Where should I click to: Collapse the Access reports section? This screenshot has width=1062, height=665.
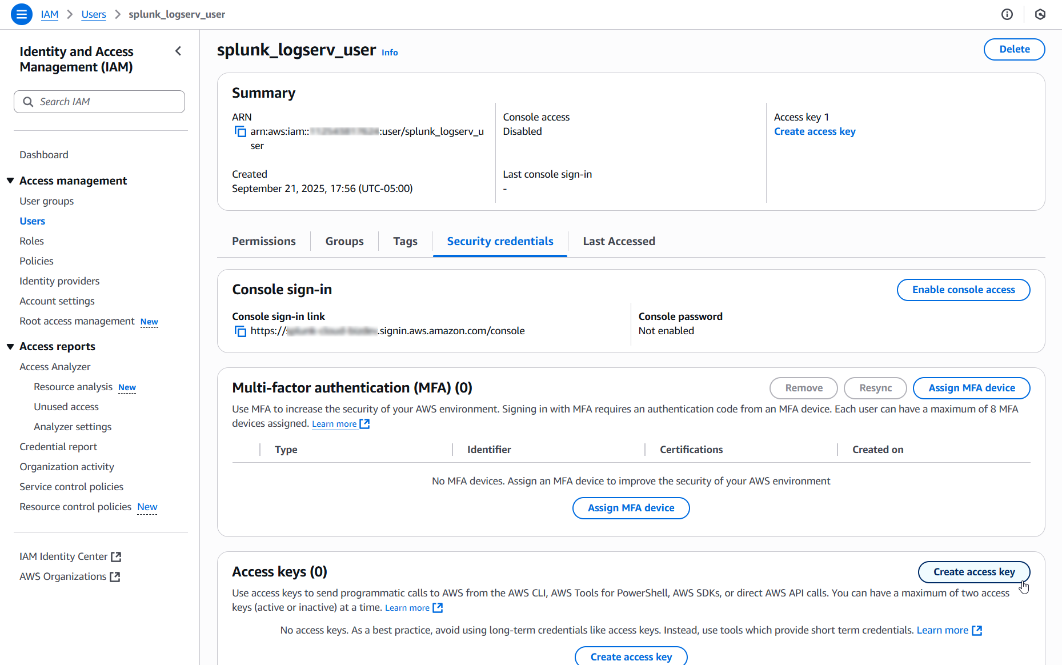(10, 347)
